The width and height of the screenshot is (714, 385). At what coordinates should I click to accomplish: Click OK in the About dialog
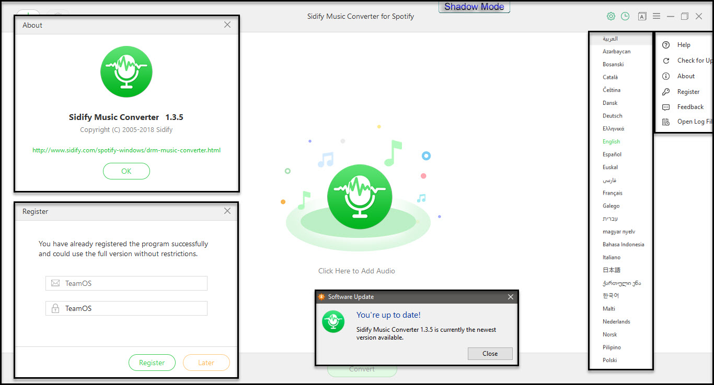pos(126,171)
